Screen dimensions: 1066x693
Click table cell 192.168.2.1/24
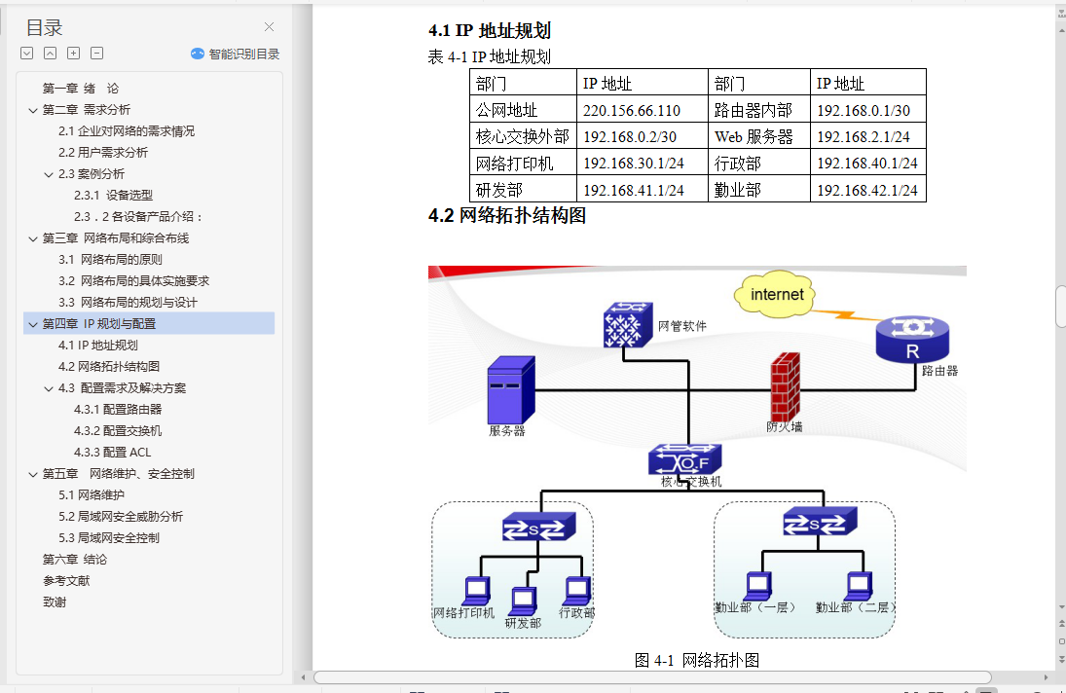(868, 136)
